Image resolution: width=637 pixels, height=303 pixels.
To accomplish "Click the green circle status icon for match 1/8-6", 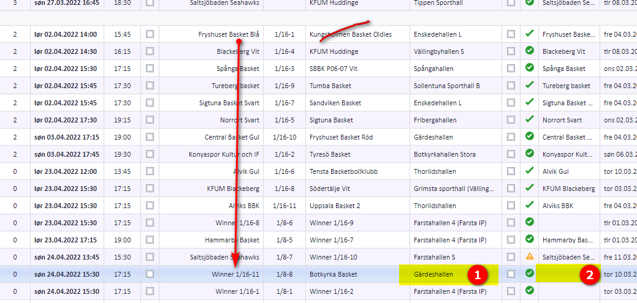I will pos(529,222).
